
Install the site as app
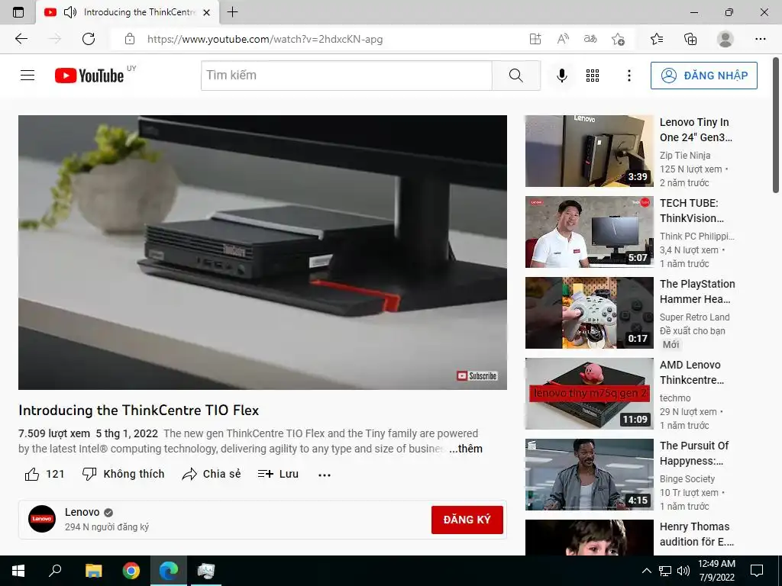[535, 39]
